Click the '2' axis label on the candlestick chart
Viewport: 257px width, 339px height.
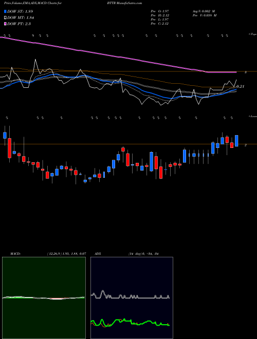pyautogui.click(x=246, y=145)
